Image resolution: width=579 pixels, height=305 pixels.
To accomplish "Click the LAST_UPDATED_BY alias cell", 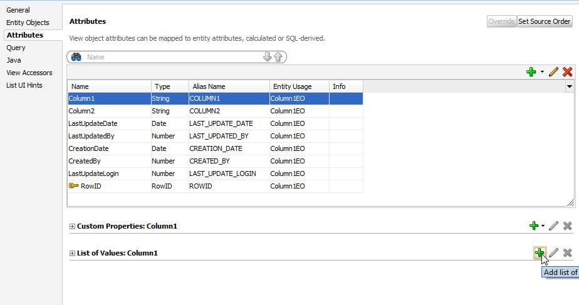I will click(229, 137).
